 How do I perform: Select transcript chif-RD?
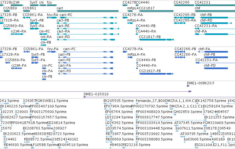pos(216,23)
